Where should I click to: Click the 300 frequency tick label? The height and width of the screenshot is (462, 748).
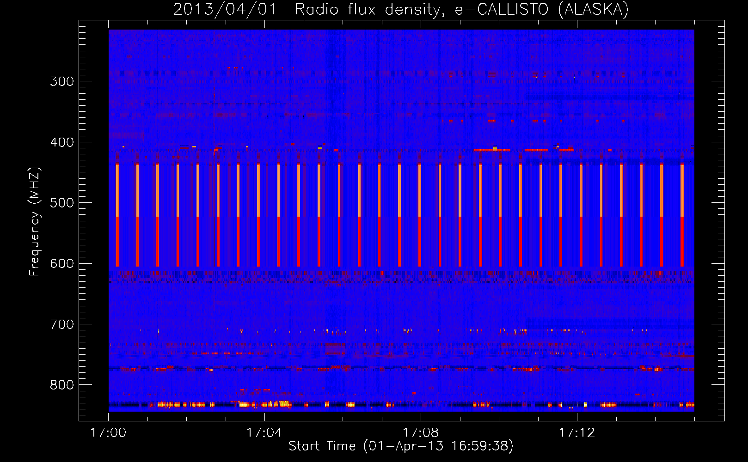(x=62, y=81)
